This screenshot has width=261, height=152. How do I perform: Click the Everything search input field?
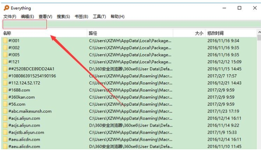[132, 24]
